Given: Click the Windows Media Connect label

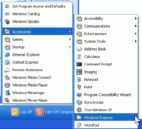Looking at the screenshot, I should pos(32,78).
